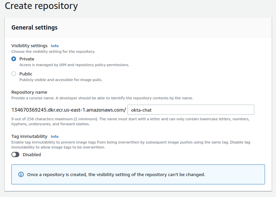Click the registry URI prefix before the name field
276x197 pixels.
[x=69, y=110]
